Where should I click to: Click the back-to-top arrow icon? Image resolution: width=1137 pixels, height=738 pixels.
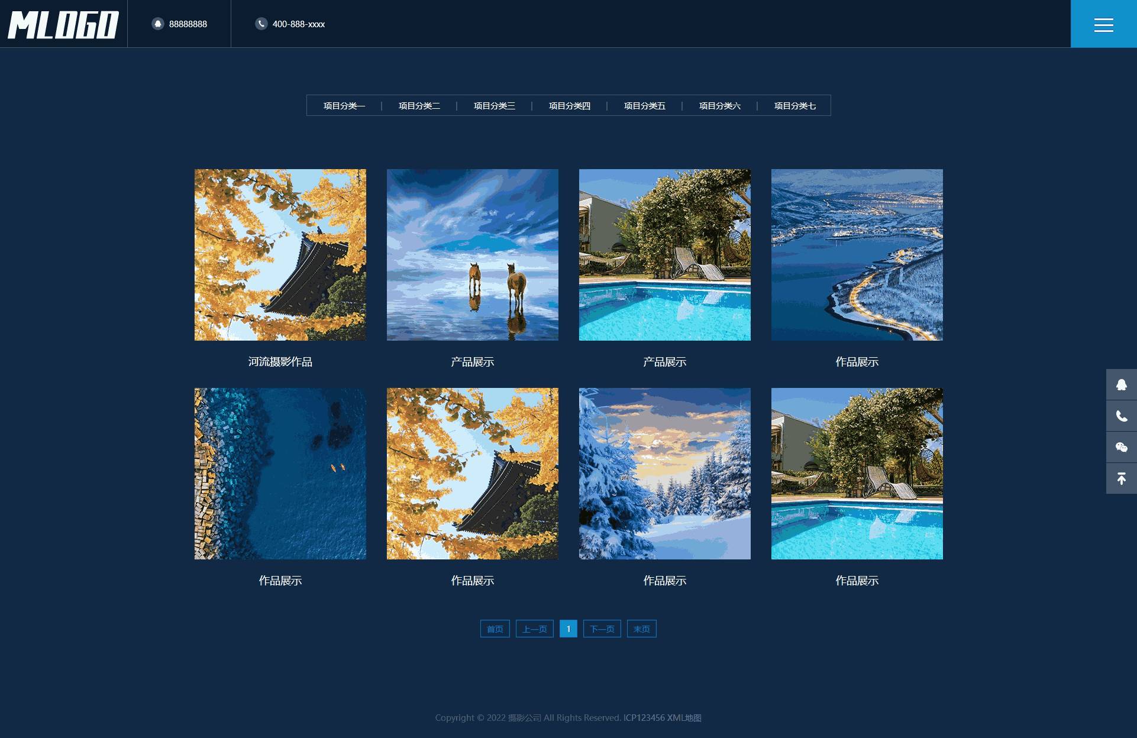pyautogui.click(x=1121, y=478)
